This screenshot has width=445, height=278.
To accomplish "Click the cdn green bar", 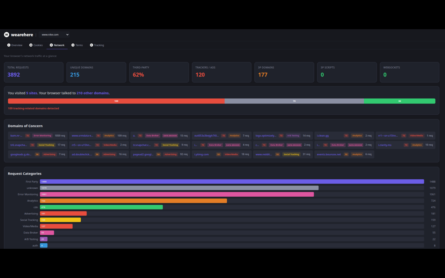I will point(101,207).
